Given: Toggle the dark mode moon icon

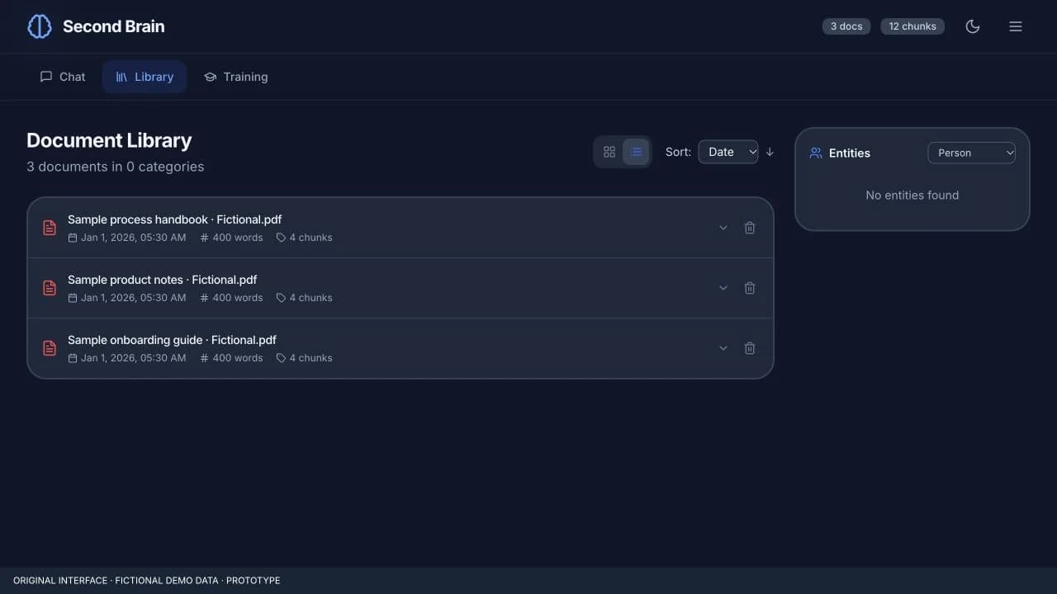Looking at the screenshot, I should [x=973, y=26].
